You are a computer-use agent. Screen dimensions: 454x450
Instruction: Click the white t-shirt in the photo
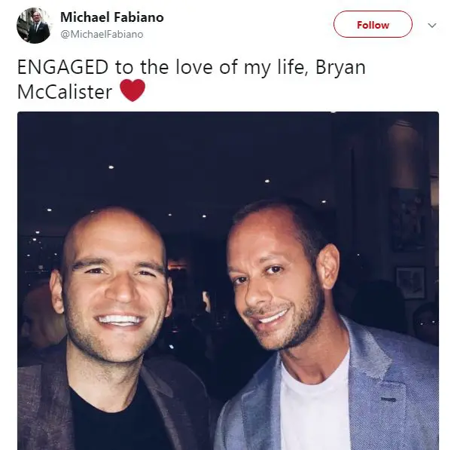[x=315, y=406]
